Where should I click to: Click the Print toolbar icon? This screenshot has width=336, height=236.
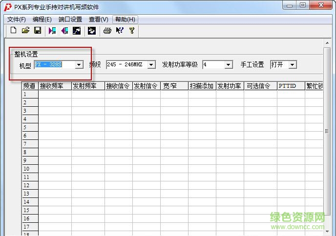click(x=107, y=31)
